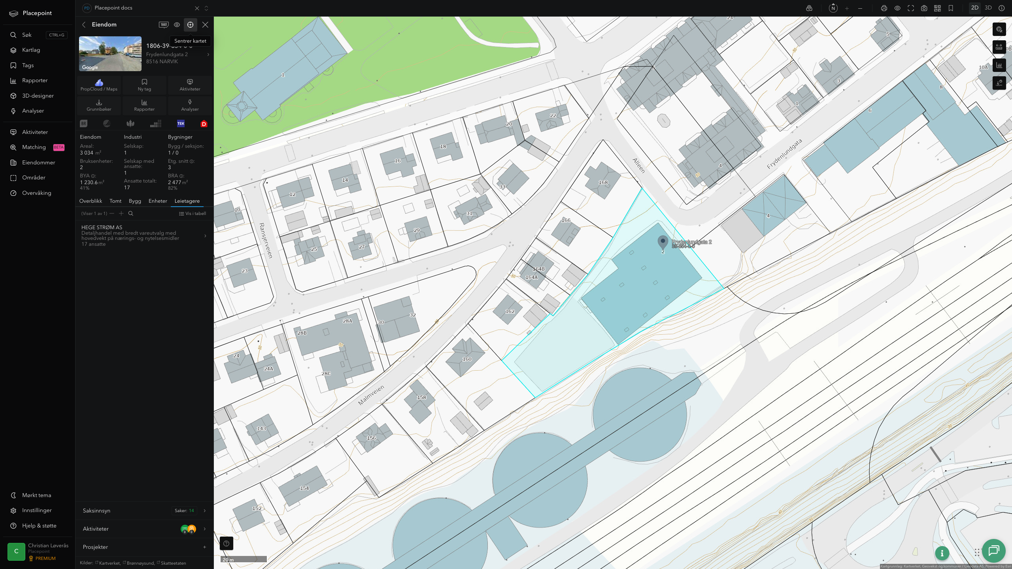This screenshot has height=569, width=1012.
Task: Expand the Aktiviteter panel row
Action: [x=144, y=529]
